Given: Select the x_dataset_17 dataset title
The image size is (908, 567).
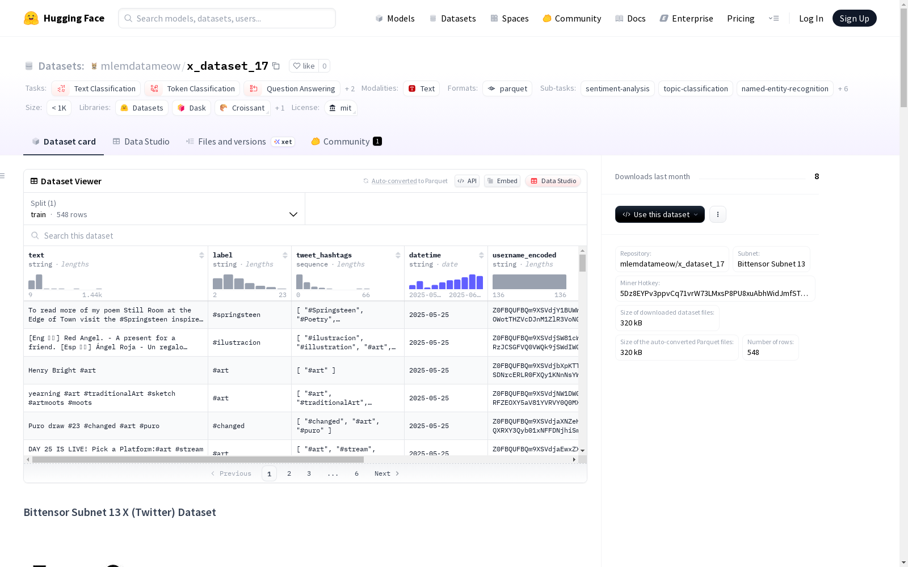Looking at the screenshot, I should (228, 66).
